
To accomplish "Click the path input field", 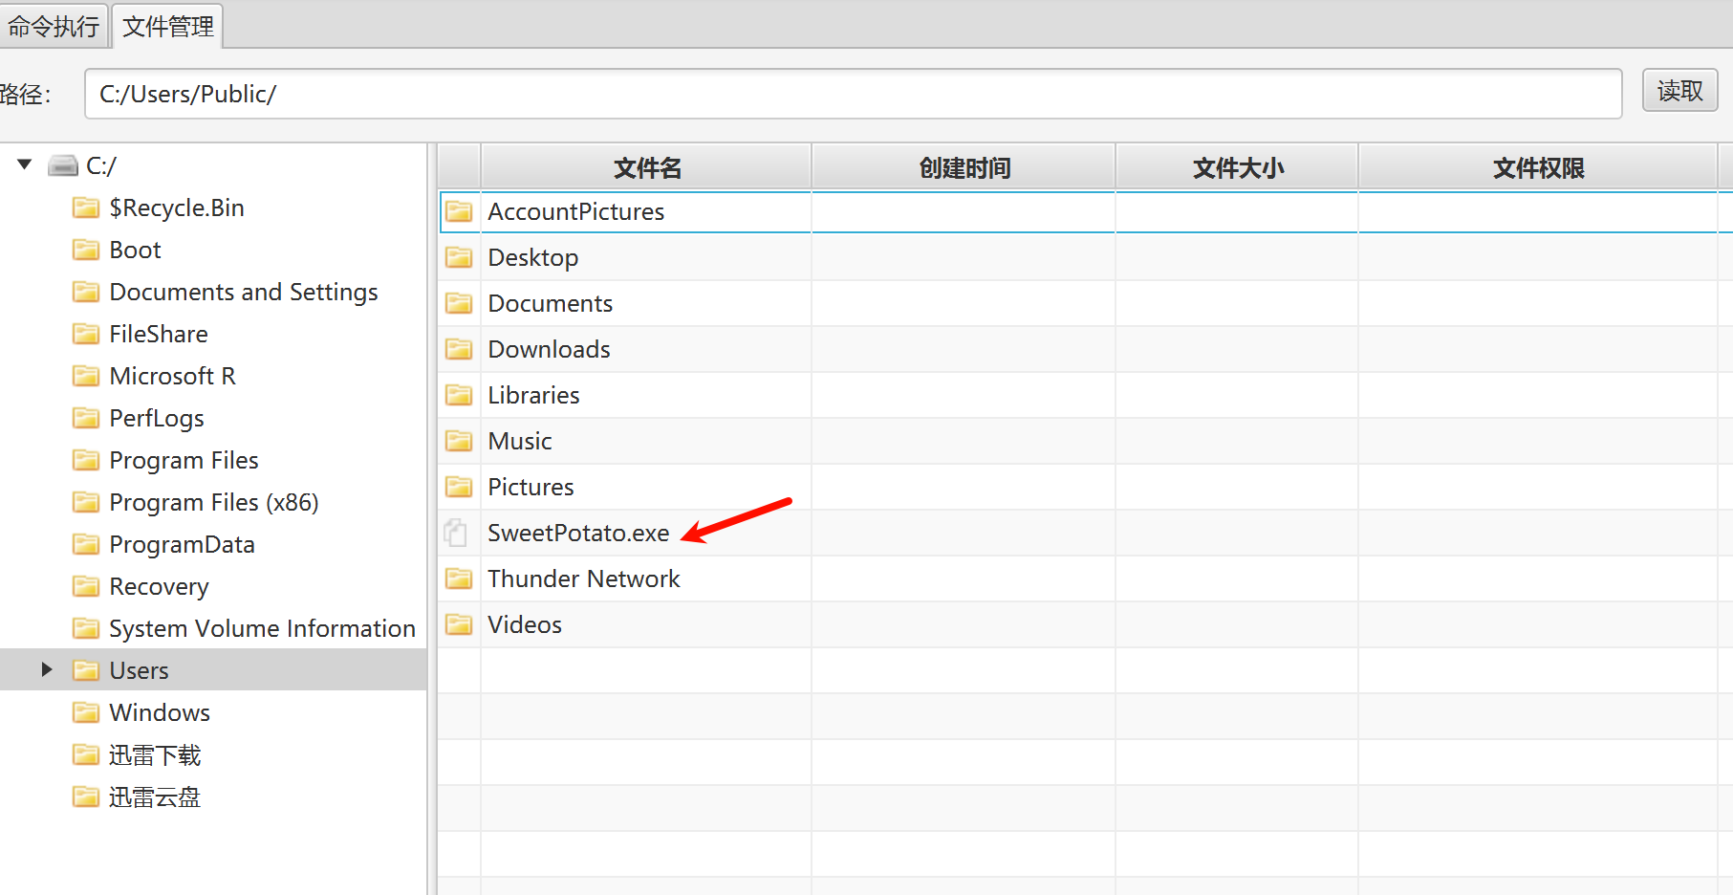I will coord(851,94).
